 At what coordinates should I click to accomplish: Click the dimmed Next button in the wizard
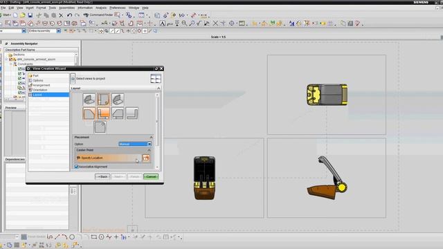tap(118, 177)
